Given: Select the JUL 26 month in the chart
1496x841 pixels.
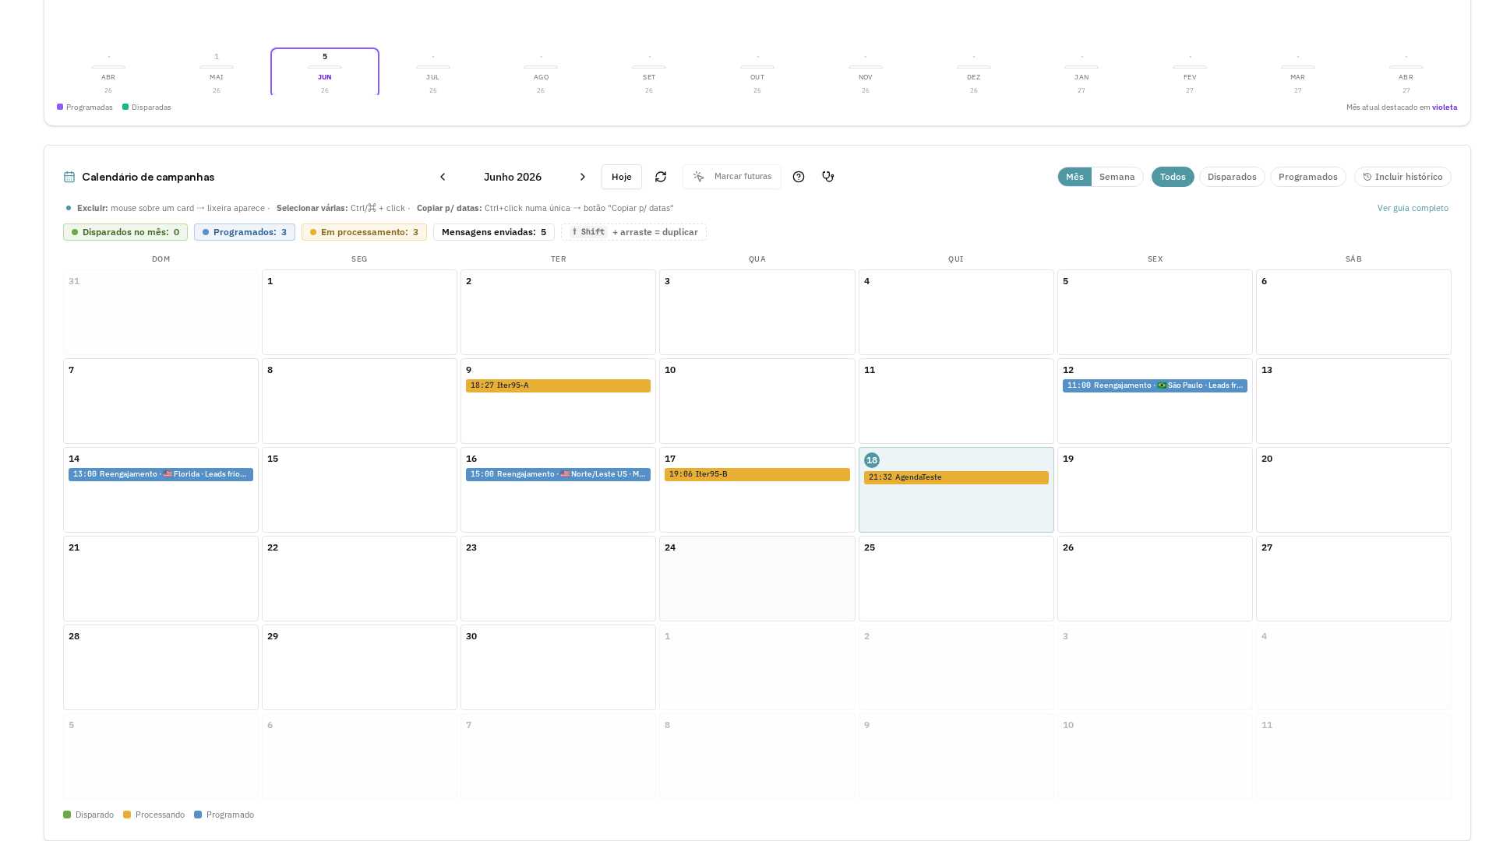Looking at the screenshot, I should click(x=433, y=72).
